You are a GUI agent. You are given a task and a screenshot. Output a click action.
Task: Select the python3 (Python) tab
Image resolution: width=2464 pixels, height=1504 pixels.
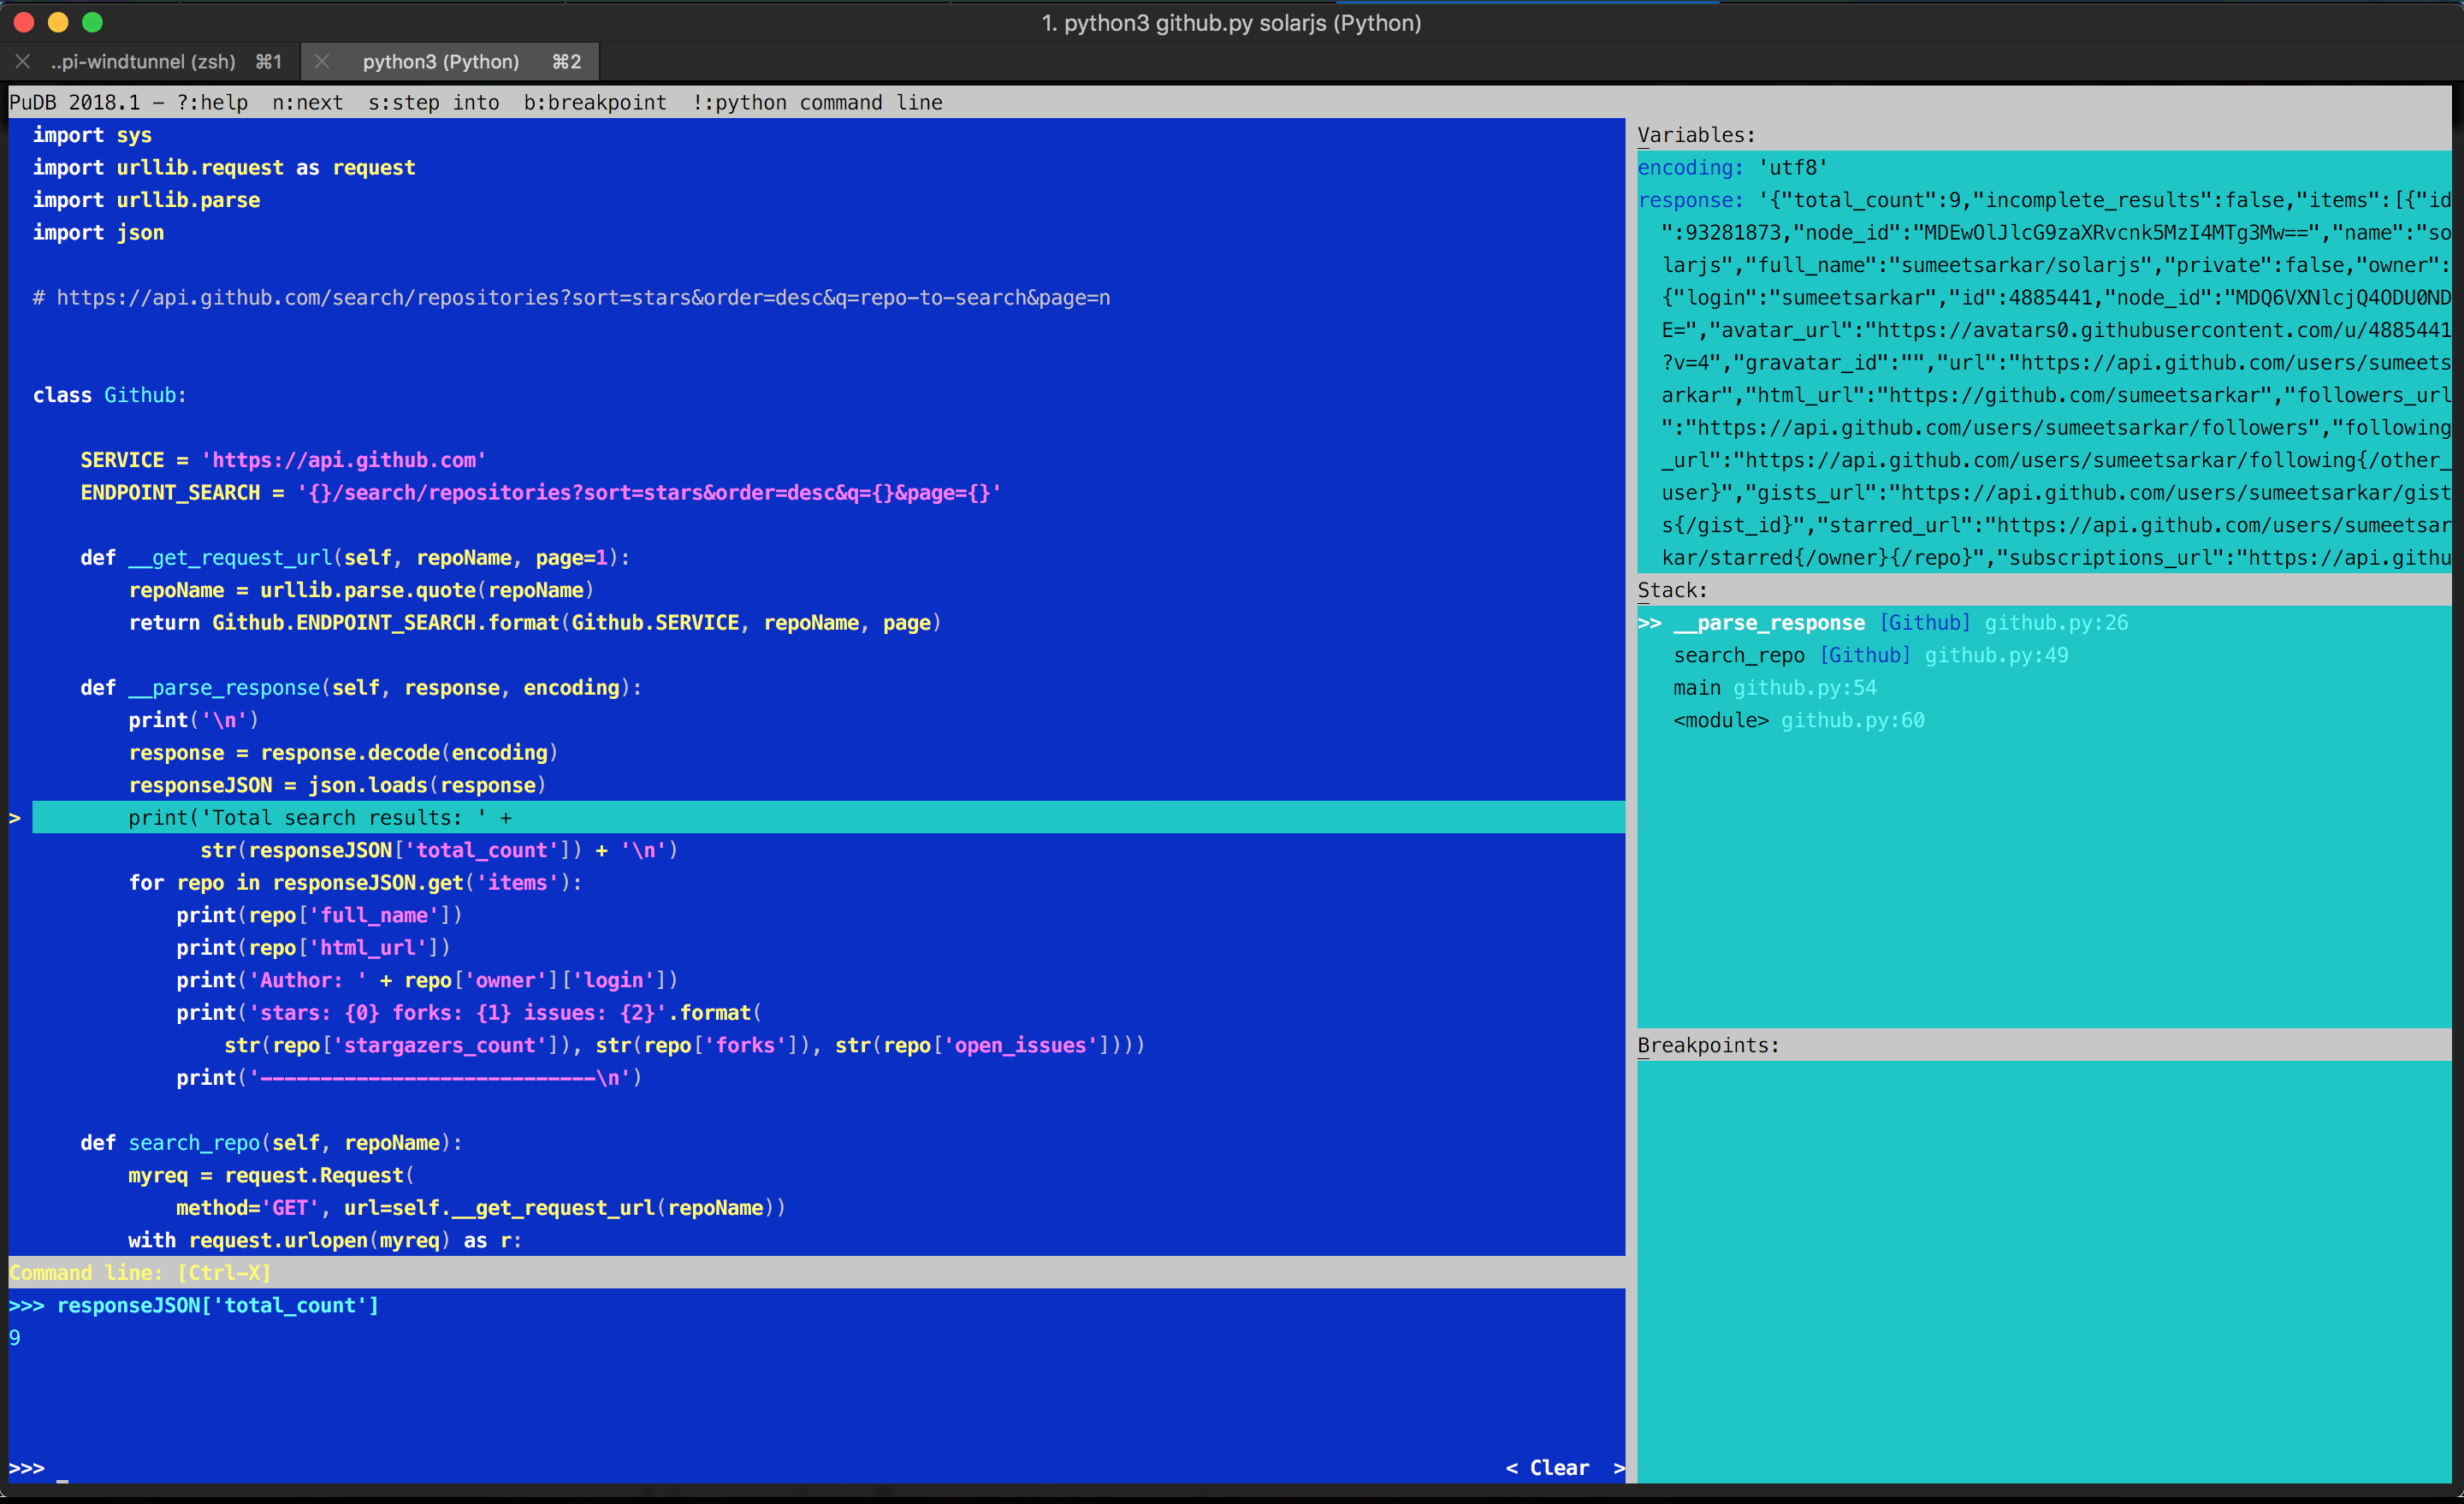pos(440,62)
